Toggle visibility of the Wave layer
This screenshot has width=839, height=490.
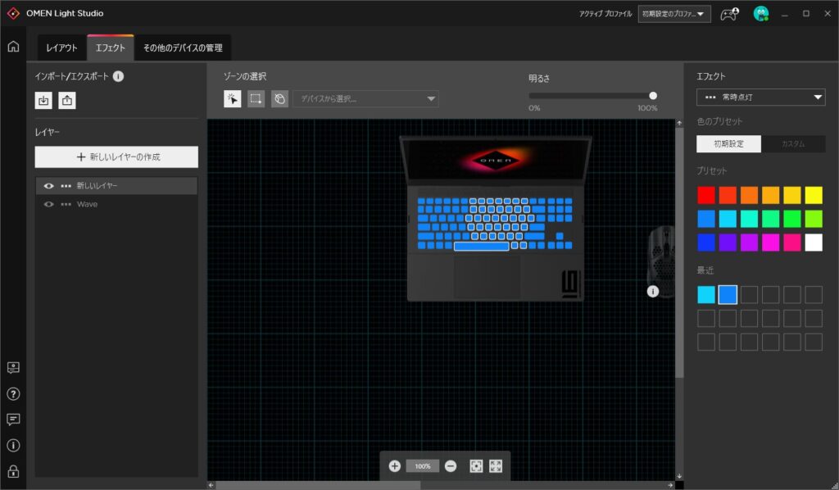click(x=48, y=204)
